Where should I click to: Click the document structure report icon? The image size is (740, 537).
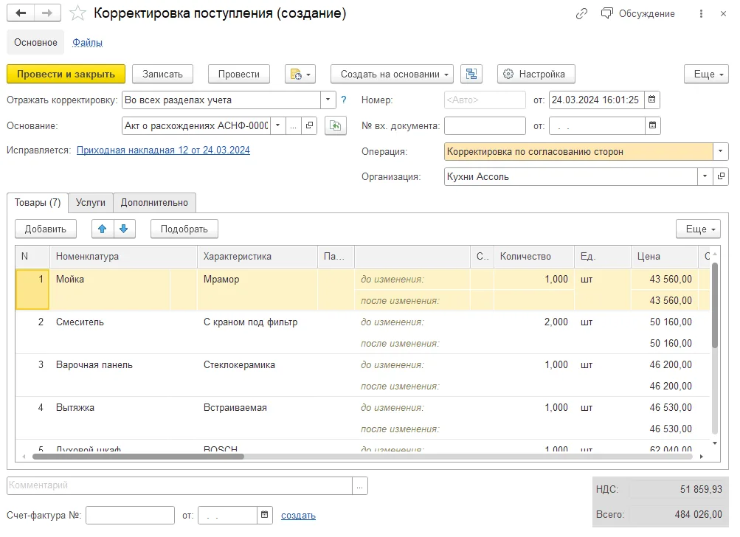(x=471, y=74)
